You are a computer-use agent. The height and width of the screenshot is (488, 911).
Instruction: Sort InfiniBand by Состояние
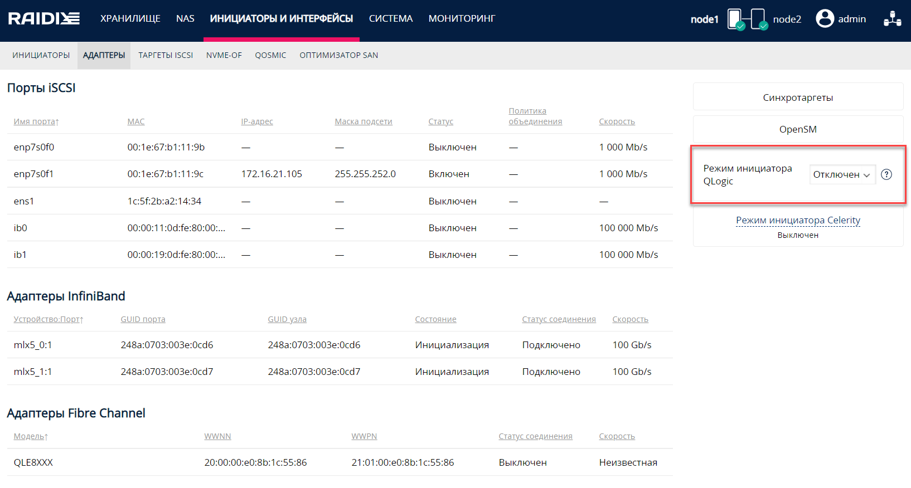point(436,319)
